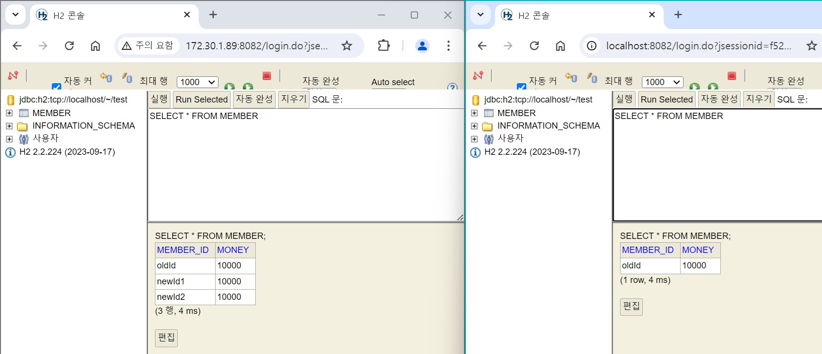Click the first green run icon in the localhost window
The width and height of the screenshot is (822, 354).
[x=695, y=87]
